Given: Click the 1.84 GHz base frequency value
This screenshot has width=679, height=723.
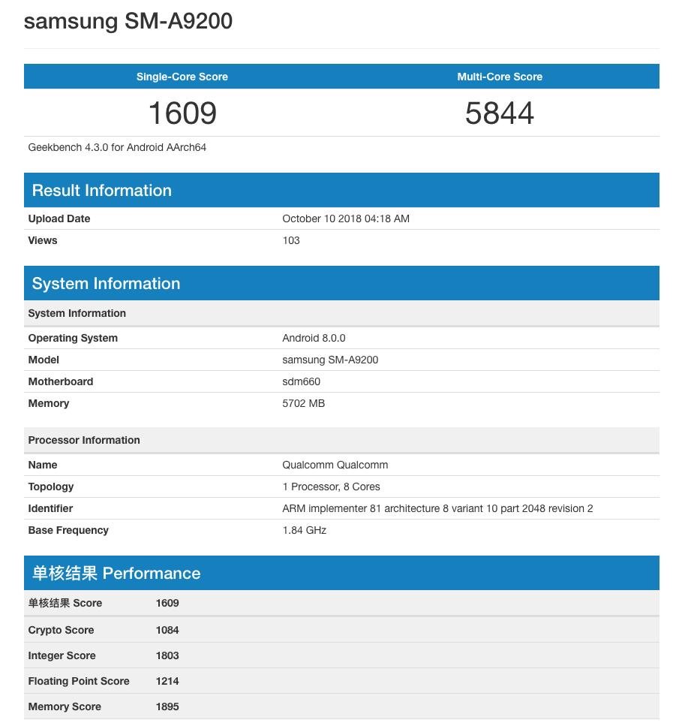Looking at the screenshot, I should (x=304, y=530).
